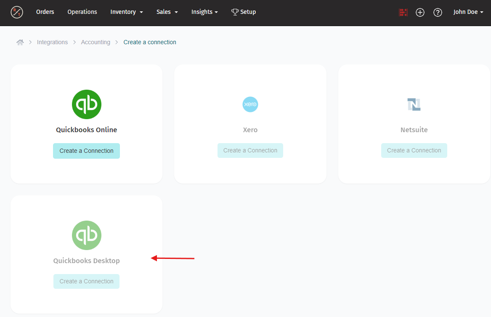The image size is (491, 317).
Task: Click the Xero logo
Action: 250,104
